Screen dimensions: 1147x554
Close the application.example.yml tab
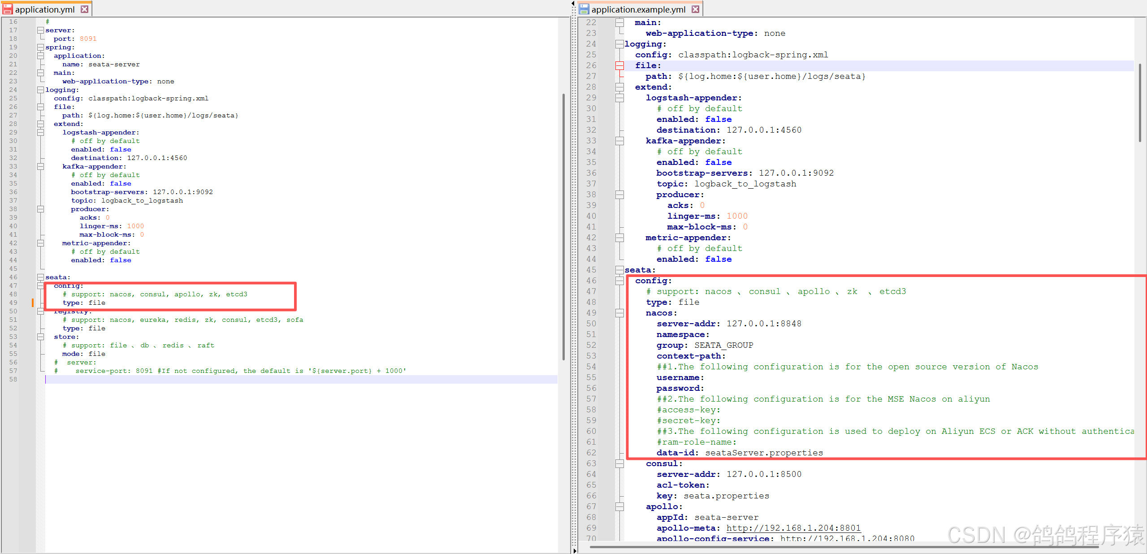click(x=695, y=9)
